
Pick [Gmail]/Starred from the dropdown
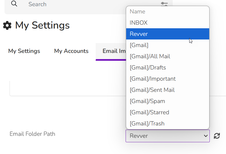point(168,113)
